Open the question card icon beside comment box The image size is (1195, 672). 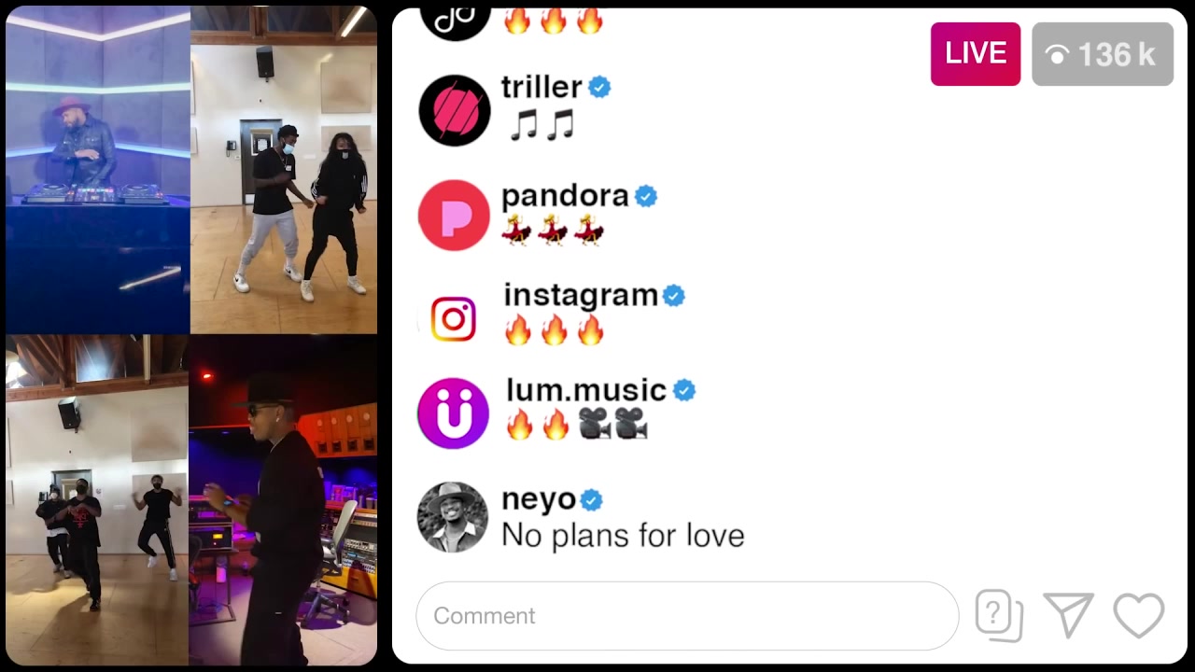(x=999, y=616)
